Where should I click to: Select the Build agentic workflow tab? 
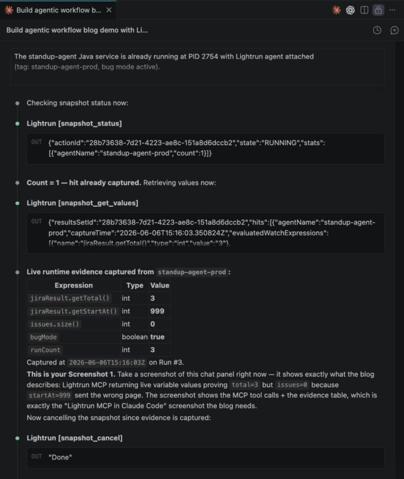click(58, 10)
